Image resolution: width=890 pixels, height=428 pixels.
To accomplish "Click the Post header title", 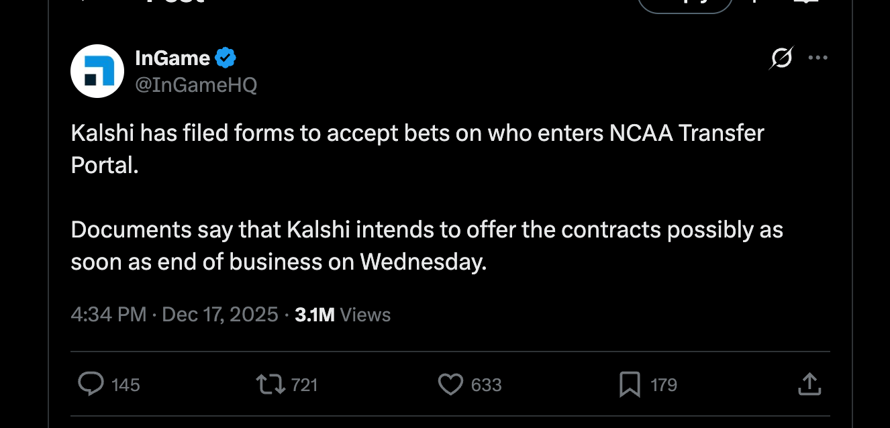I will point(175,2).
